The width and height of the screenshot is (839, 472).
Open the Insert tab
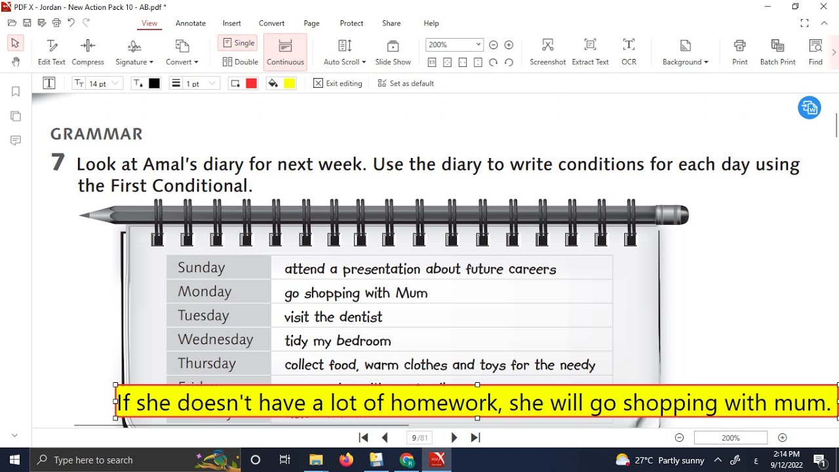click(231, 23)
